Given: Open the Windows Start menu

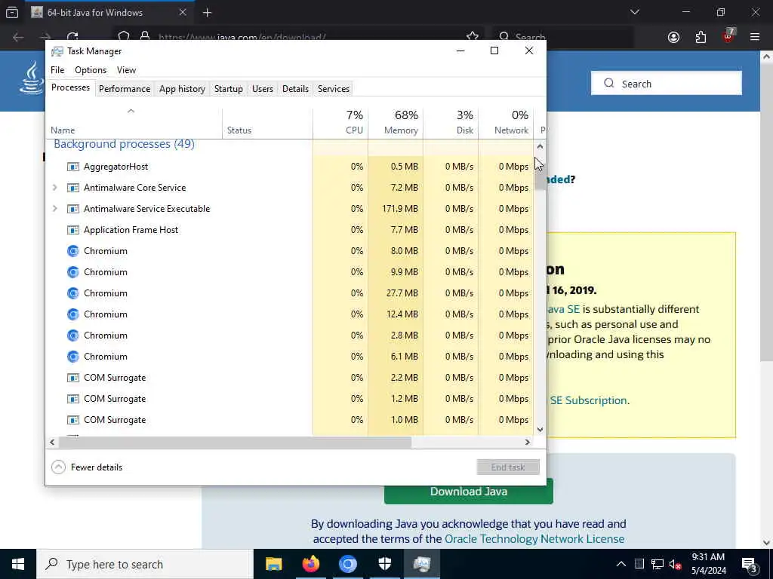Looking at the screenshot, I should pyautogui.click(x=18, y=564).
